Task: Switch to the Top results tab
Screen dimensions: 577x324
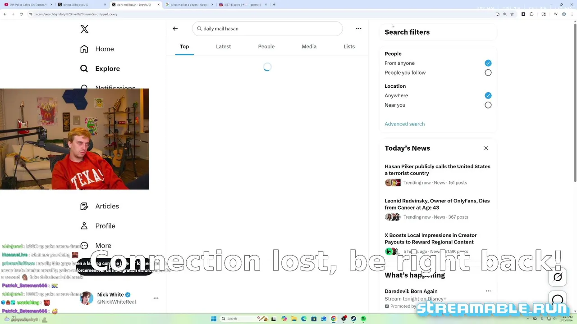Action: coord(184,46)
